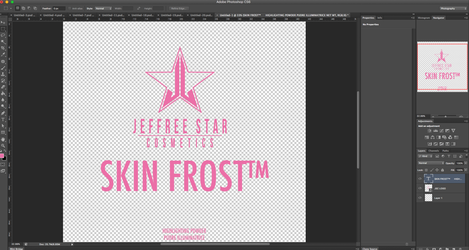
Task: Click the Mini Bridge panel label
Action: 16,249
